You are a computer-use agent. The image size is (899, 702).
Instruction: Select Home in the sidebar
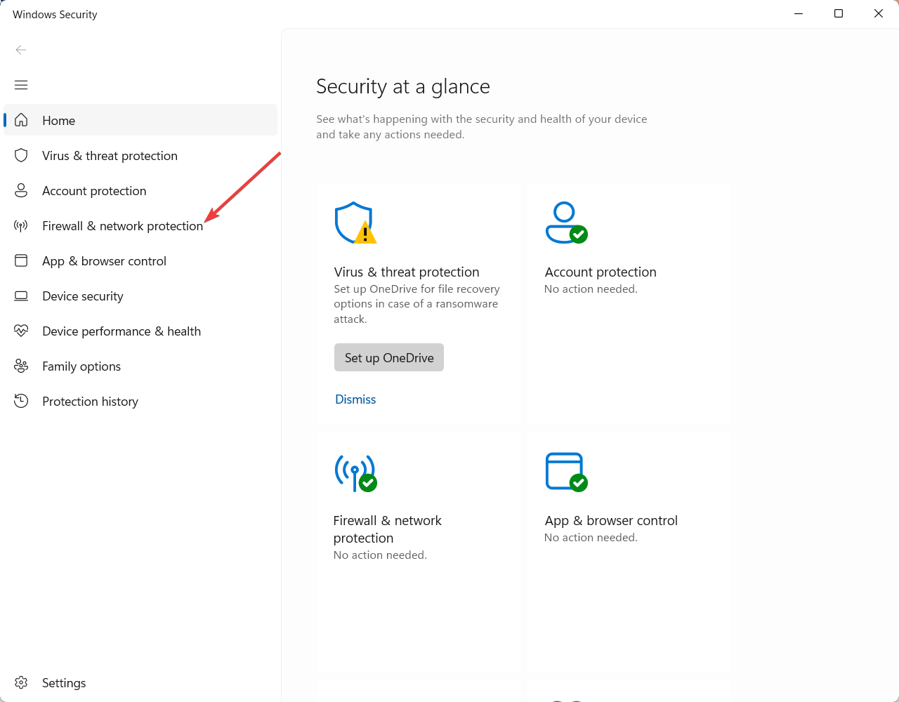(x=140, y=120)
